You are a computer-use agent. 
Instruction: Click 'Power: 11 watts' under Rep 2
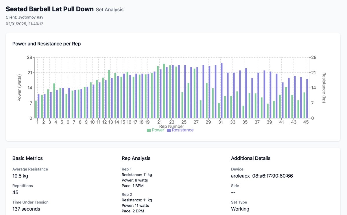(x=135, y=206)
